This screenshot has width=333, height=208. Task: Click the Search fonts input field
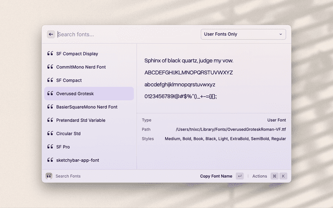pyautogui.click(x=125, y=34)
